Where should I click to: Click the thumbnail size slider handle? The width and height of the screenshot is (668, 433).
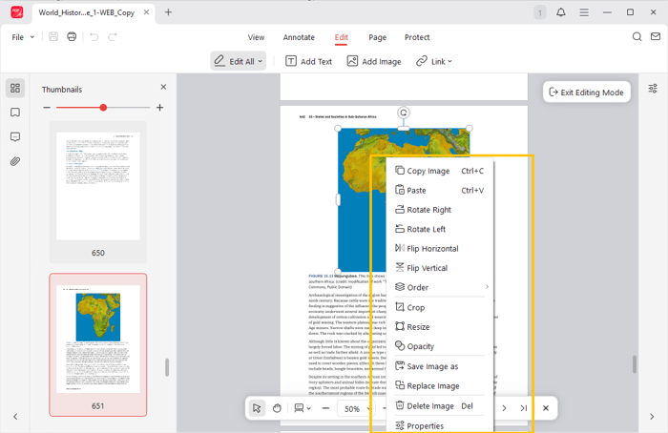pyautogui.click(x=103, y=108)
